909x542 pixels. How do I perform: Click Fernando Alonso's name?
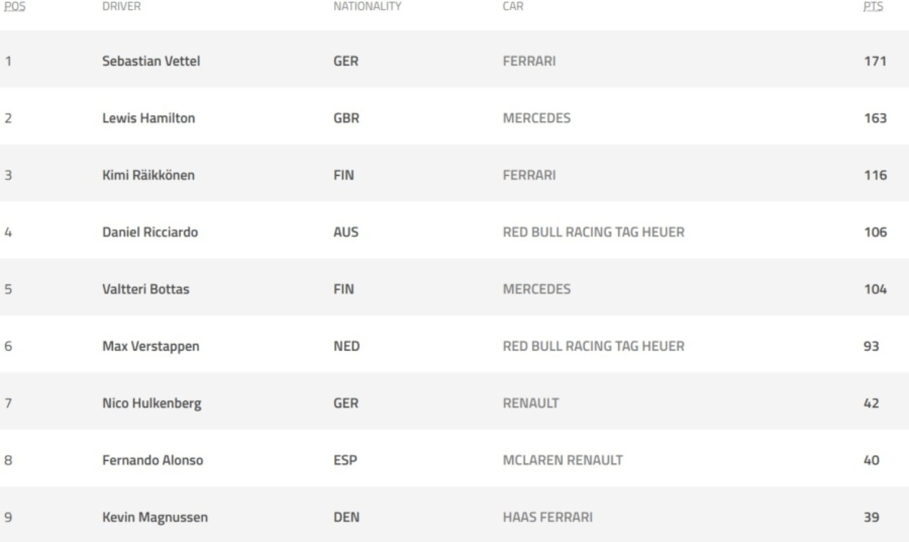click(x=152, y=459)
